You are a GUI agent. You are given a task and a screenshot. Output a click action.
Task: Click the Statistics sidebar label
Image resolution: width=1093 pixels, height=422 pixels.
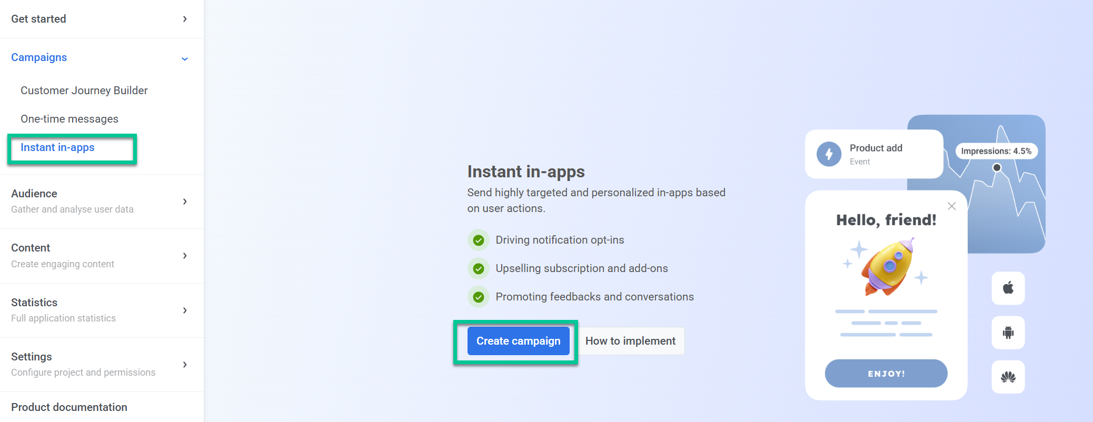[x=34, y=303]
